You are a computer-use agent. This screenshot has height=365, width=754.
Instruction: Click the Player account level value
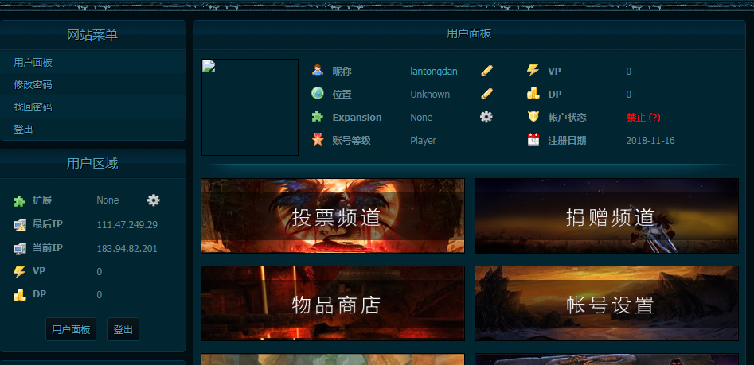[x=423, y=141]
